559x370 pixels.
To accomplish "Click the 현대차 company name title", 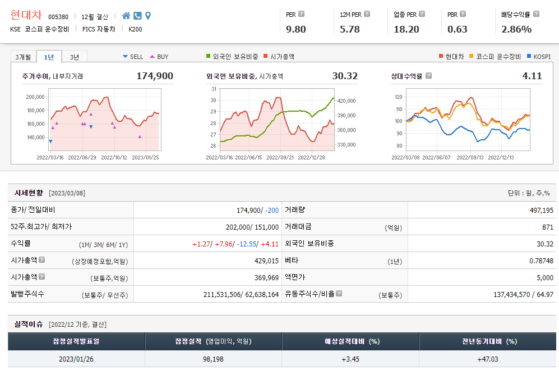I will pos(26,15).
